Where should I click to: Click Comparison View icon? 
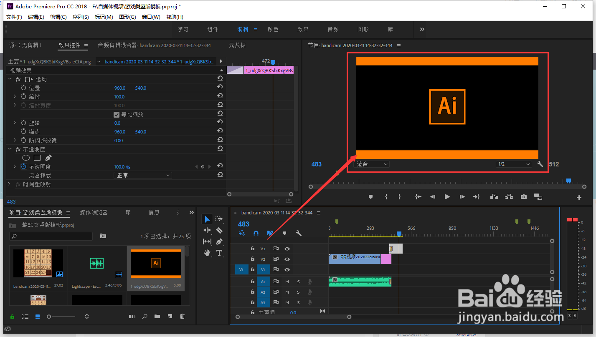[x=538, y=197]
